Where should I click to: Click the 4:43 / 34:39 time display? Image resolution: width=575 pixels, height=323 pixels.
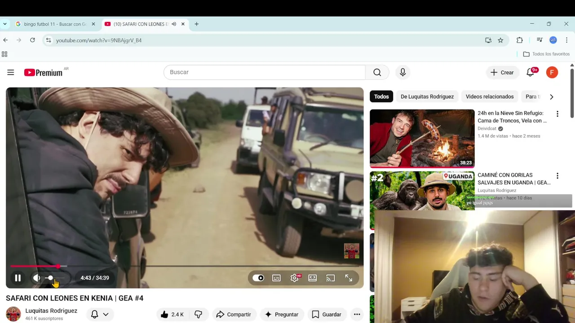95,278
